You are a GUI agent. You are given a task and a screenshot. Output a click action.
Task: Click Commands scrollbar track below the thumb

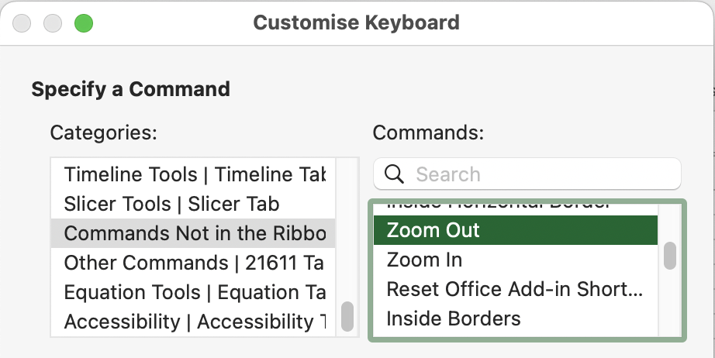(x=669, y=303)
